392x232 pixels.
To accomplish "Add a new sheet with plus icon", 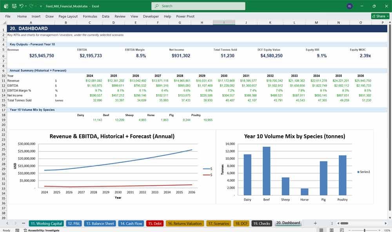I will pos(315,223).
